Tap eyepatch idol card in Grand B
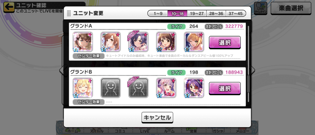 point(194,88)
